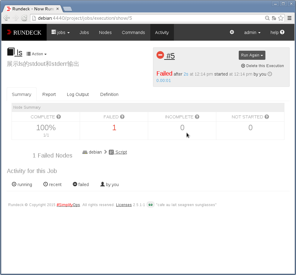
Task: Expand the admin user menu
Action: pyautogui.click(x=252, y=32)
